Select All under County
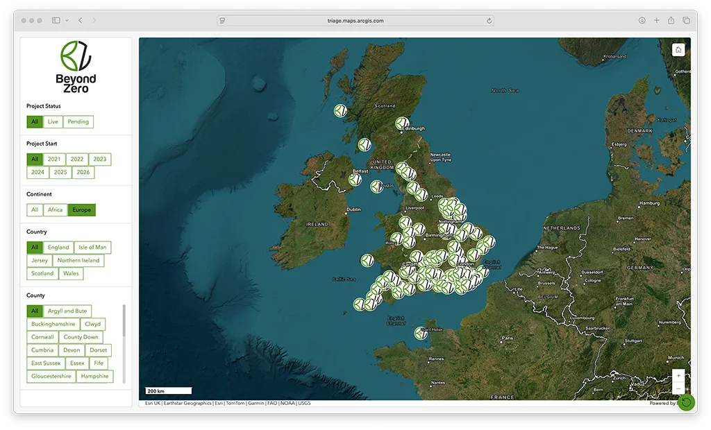 click(x=35, y=311)
